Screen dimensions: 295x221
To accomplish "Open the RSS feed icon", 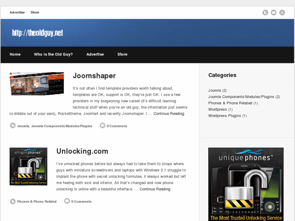I will coord(282,13).
